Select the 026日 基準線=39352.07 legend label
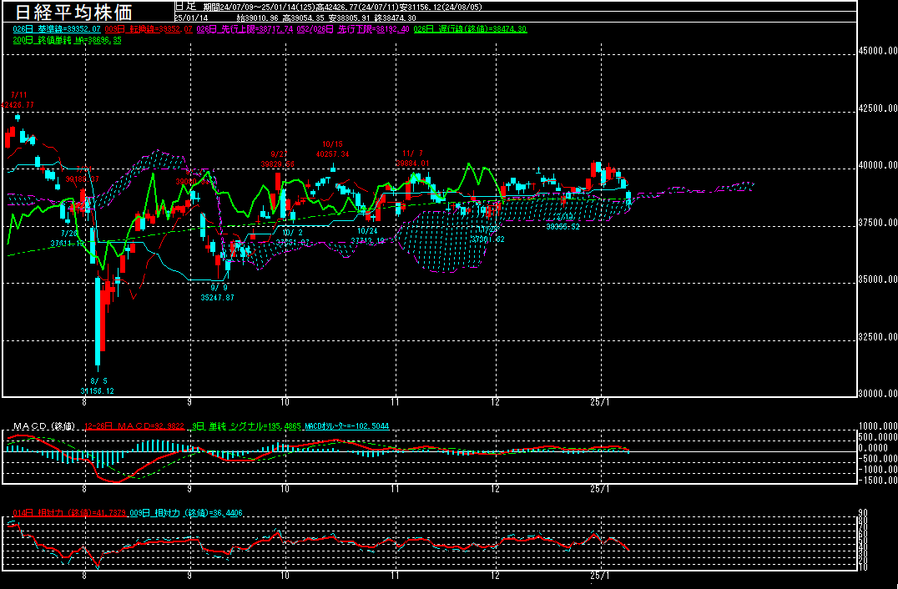898x589 pixels. tap(57, 29)
